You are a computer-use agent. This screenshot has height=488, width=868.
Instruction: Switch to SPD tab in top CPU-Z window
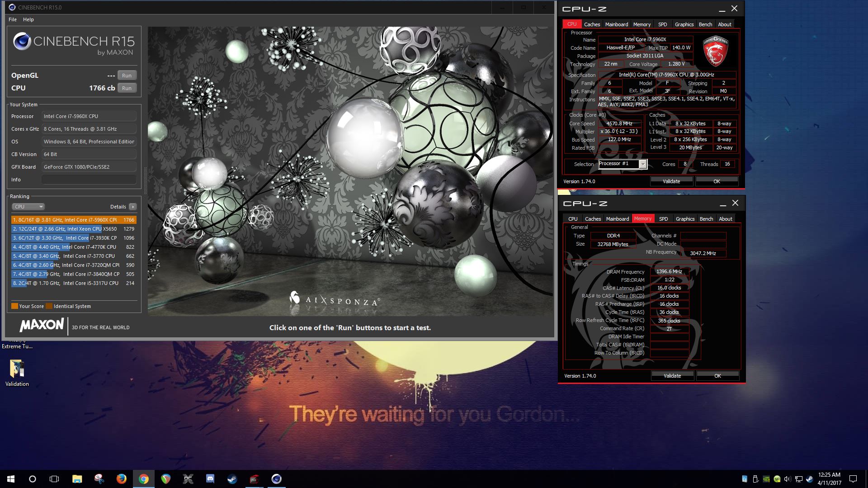(663, 24)
